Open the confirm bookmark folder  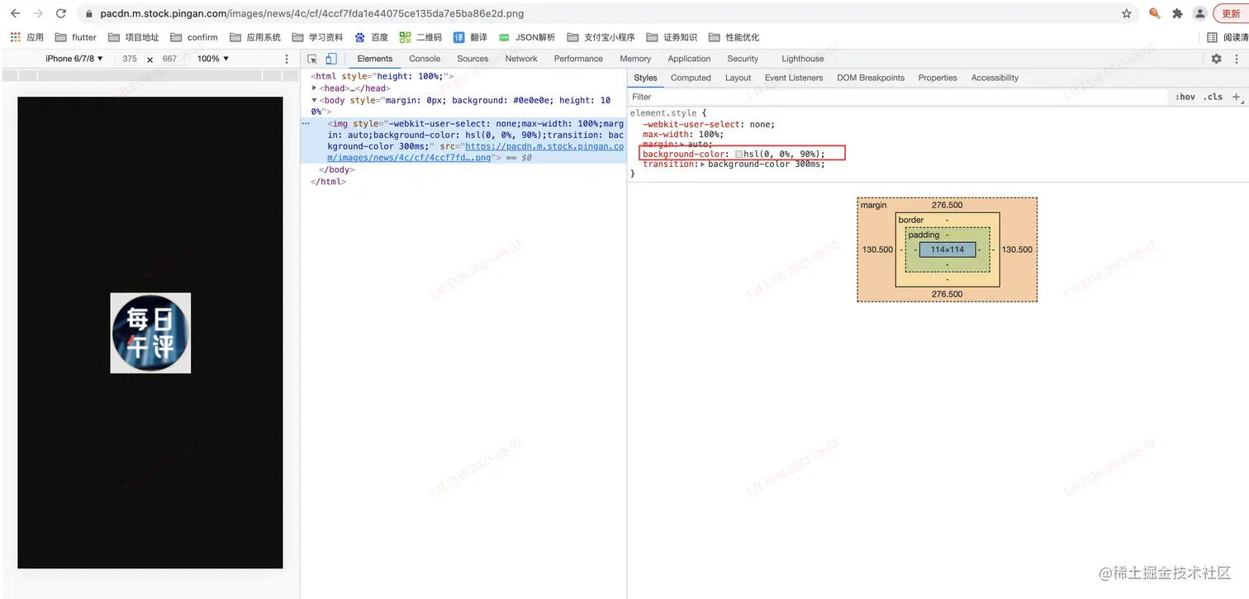pos(194,37)
